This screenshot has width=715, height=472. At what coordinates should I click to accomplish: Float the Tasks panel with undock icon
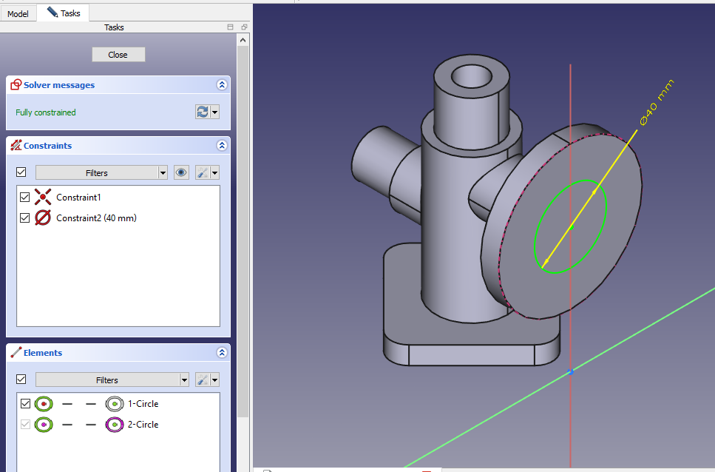tap(244, 27)
